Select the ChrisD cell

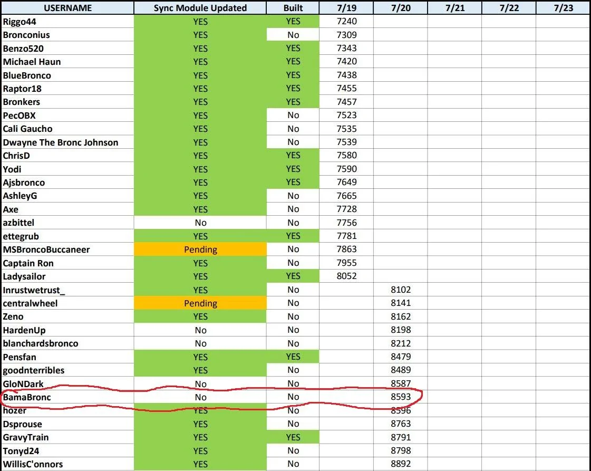67,156
